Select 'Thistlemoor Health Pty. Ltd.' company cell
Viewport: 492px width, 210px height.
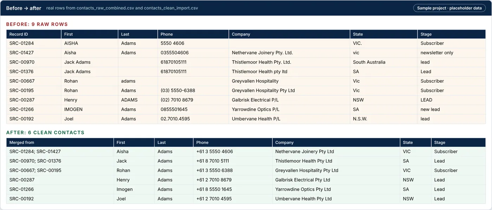coord(290,62)
